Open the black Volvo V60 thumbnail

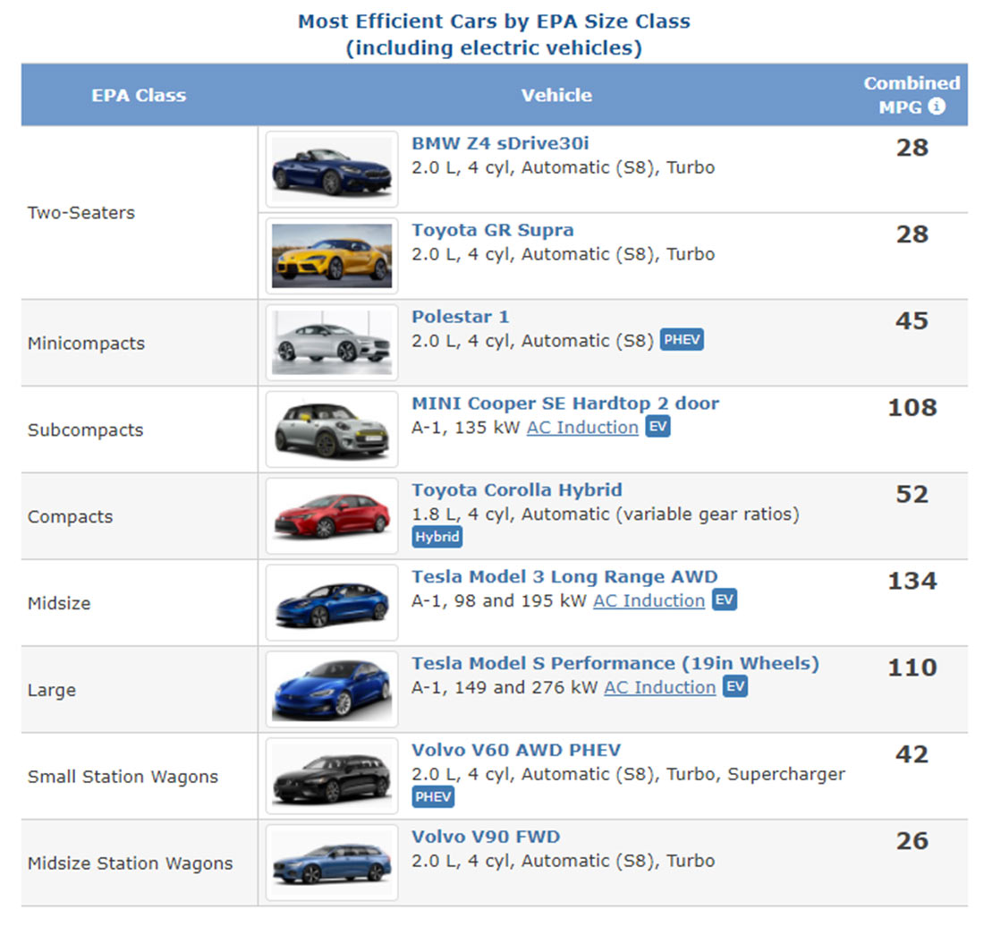[332, 776]
